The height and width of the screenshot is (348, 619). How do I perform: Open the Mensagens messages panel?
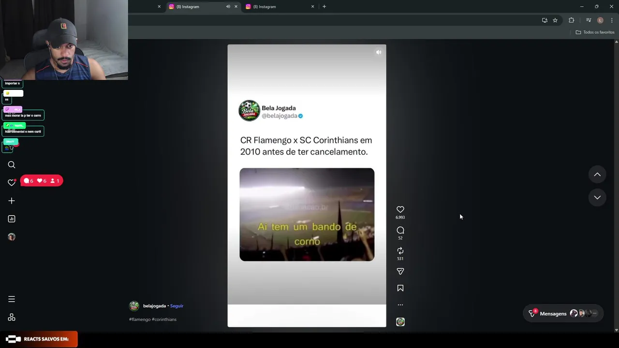(563, 314)
